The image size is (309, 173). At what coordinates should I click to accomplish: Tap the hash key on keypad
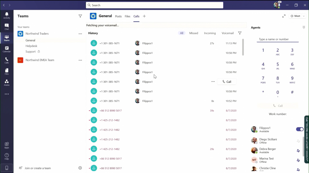pos(292,92)
